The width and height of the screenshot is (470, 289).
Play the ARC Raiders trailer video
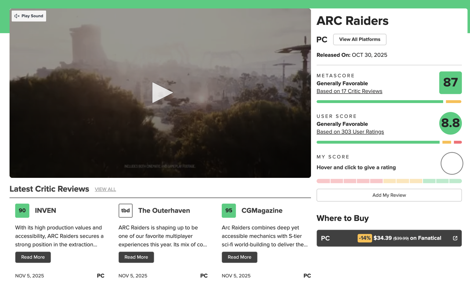click(x=162, y=93)
